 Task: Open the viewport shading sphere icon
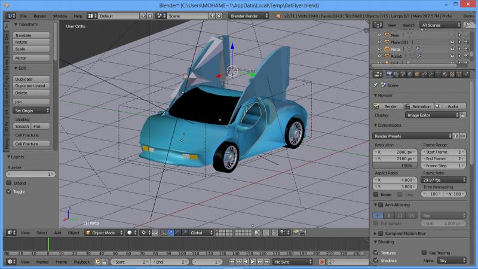[x=130, y=233]
